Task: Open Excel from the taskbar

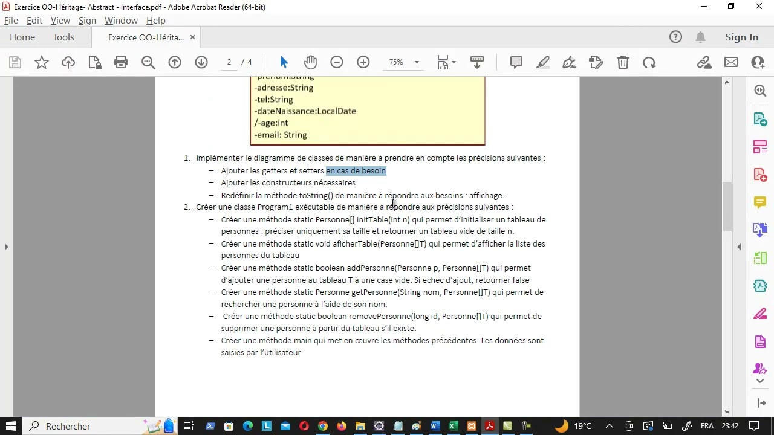Action: [x=453, y=426]
